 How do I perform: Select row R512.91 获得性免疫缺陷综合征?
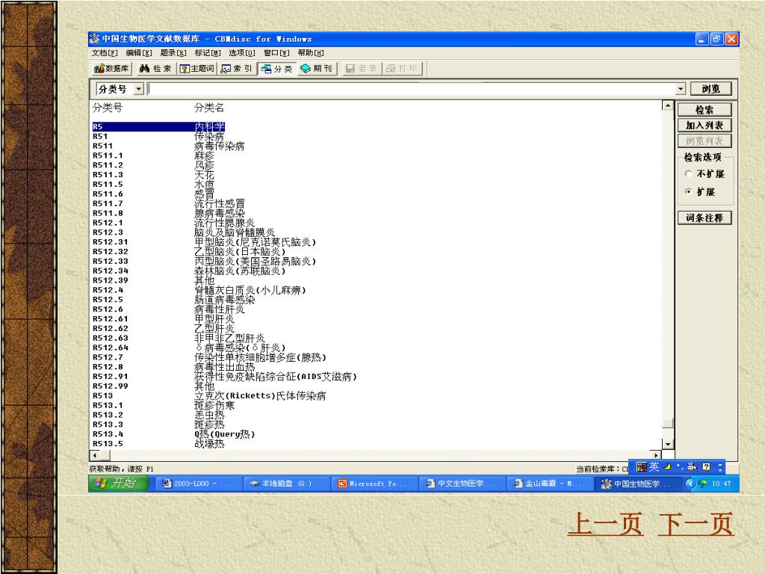[224, 377]
